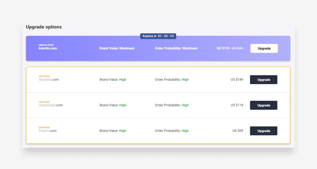Screen dimensions: 317x169
Task: Click the Order Probability: Maximum label
Action: pyautogui.click(x=176, y=48)
